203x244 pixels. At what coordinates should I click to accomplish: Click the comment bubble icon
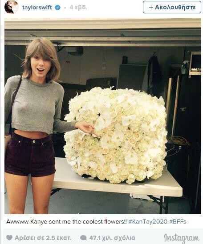(83, 238)
